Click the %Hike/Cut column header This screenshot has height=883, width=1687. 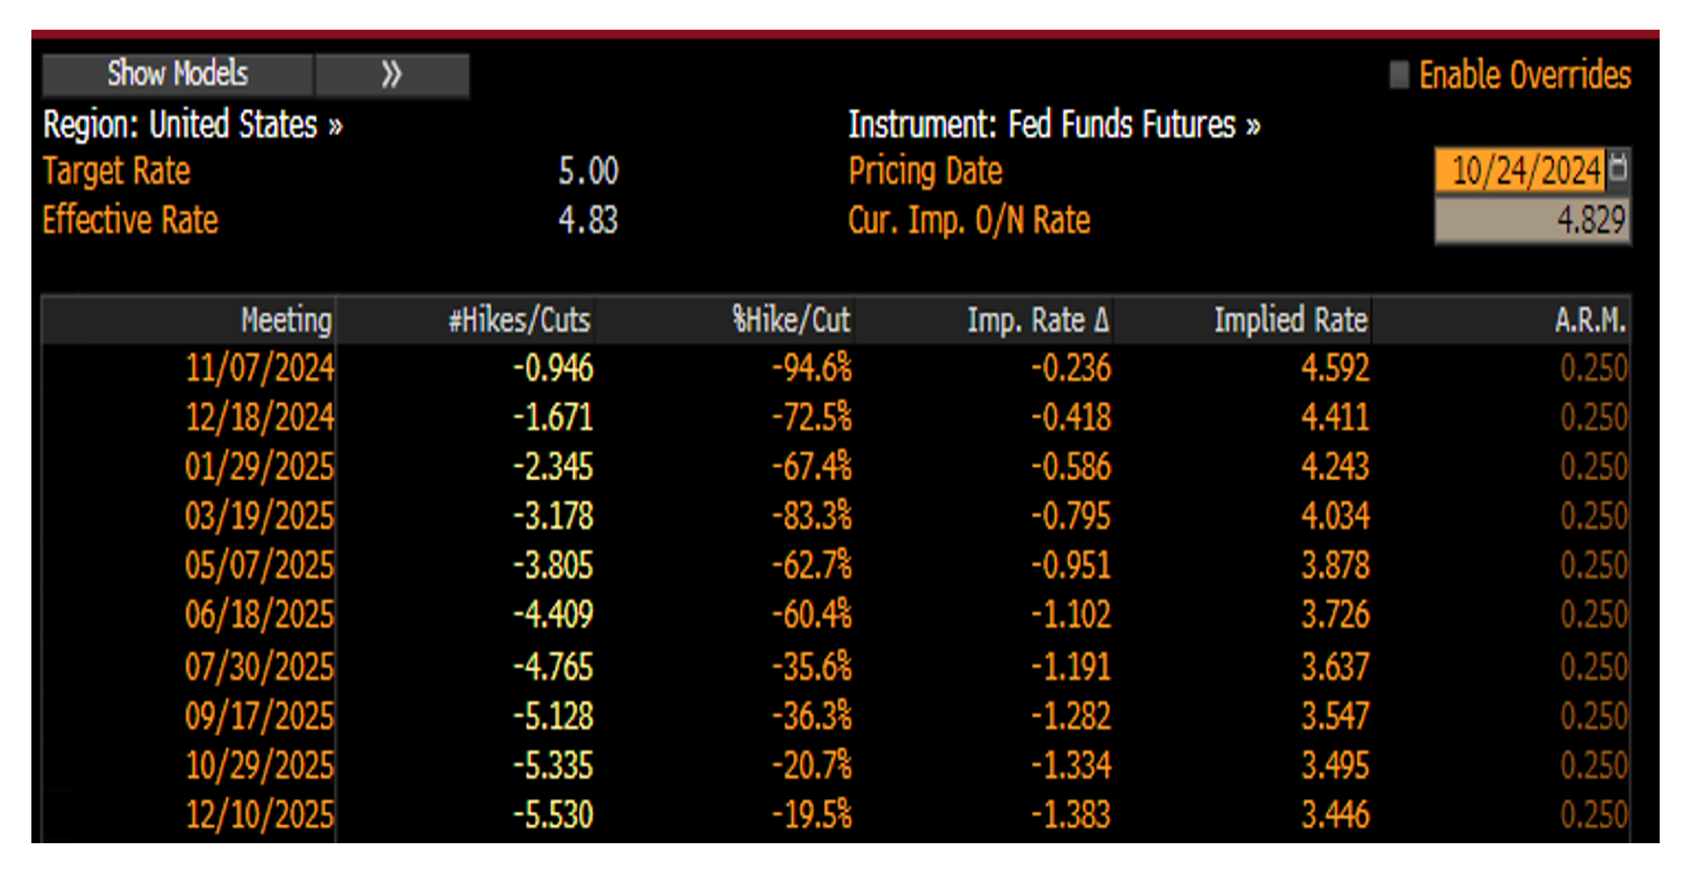791,320
